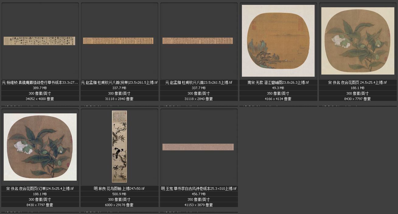The image size is (398, 214).
Task: Click the 4166 x 4134 像素 dimensions label
Action: click(278, 99)
